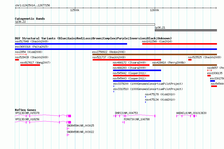The height and width of the screenshot is (149, 224).
Task: Select nsv466283 (Itsara2009) variant label
Action: (129, 68)
